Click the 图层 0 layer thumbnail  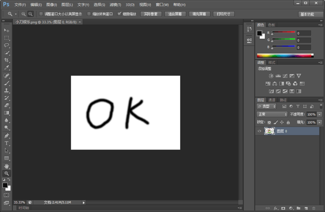pos(269,131)
